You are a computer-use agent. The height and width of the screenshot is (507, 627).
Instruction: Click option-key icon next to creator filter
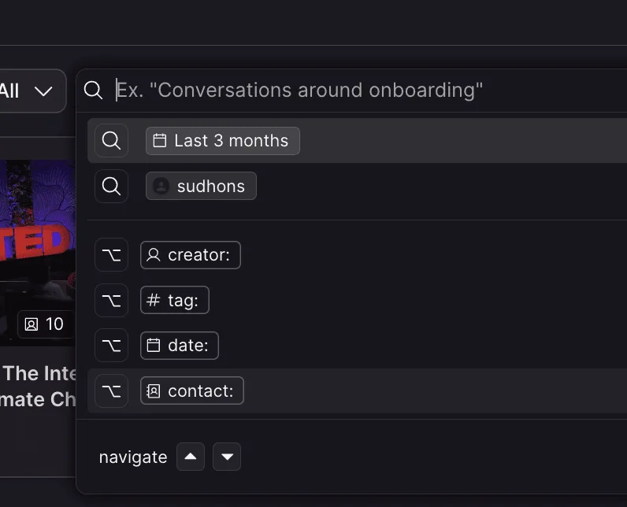pyautogui.click(x=111, y=255)
